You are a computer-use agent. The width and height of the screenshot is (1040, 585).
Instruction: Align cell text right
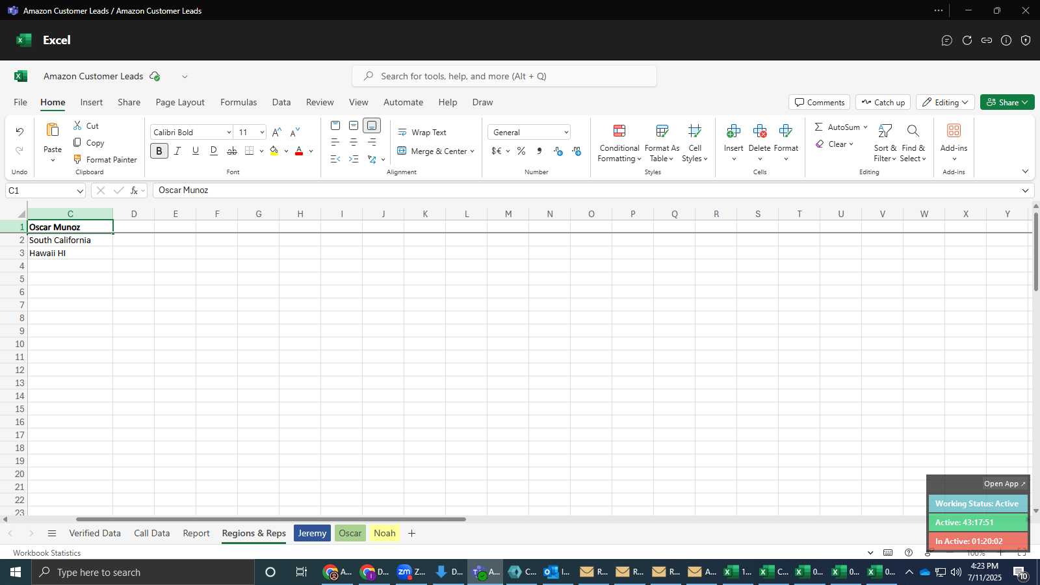[372, 142]
